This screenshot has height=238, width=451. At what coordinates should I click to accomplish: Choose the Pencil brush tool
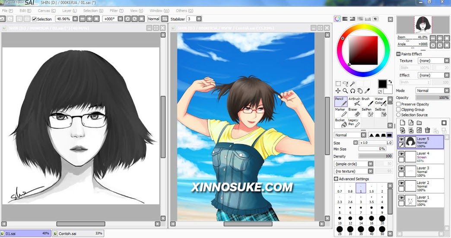tap(341, 102)
